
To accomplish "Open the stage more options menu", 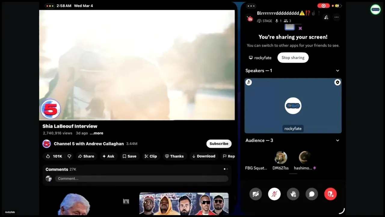I will [x=337, y=17].
